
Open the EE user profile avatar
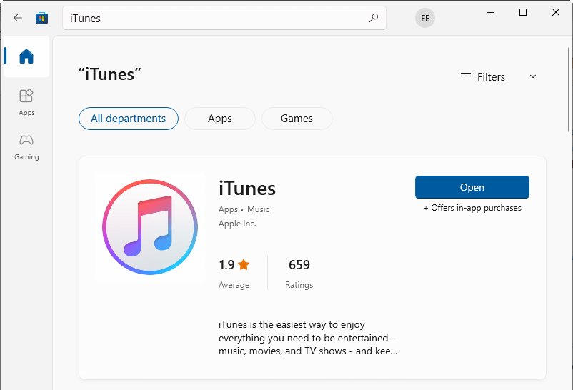[425, 19]
